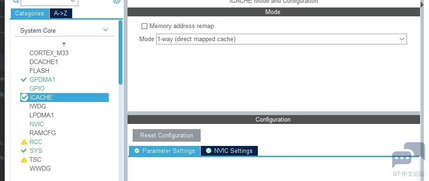Select the DCACHE1 peripheral entry

click(x=44, y=62)
